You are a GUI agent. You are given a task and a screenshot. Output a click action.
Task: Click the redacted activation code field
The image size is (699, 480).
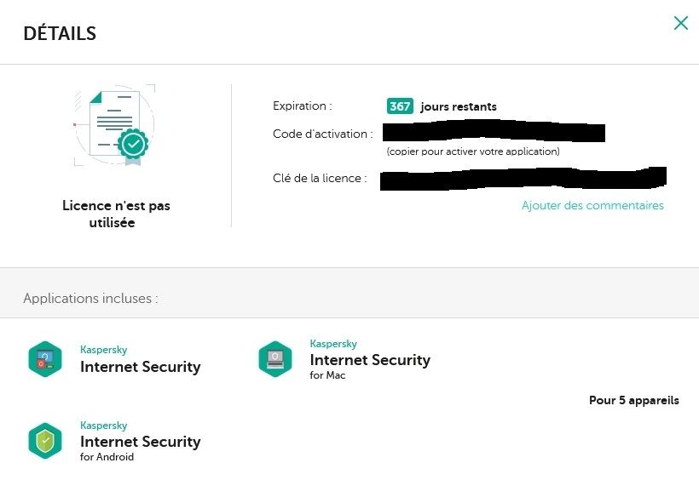pyautogui.click(x=494, y=133)
